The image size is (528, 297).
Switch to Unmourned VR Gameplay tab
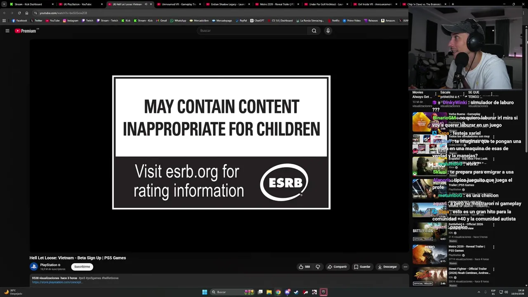(x=178, y=4)
